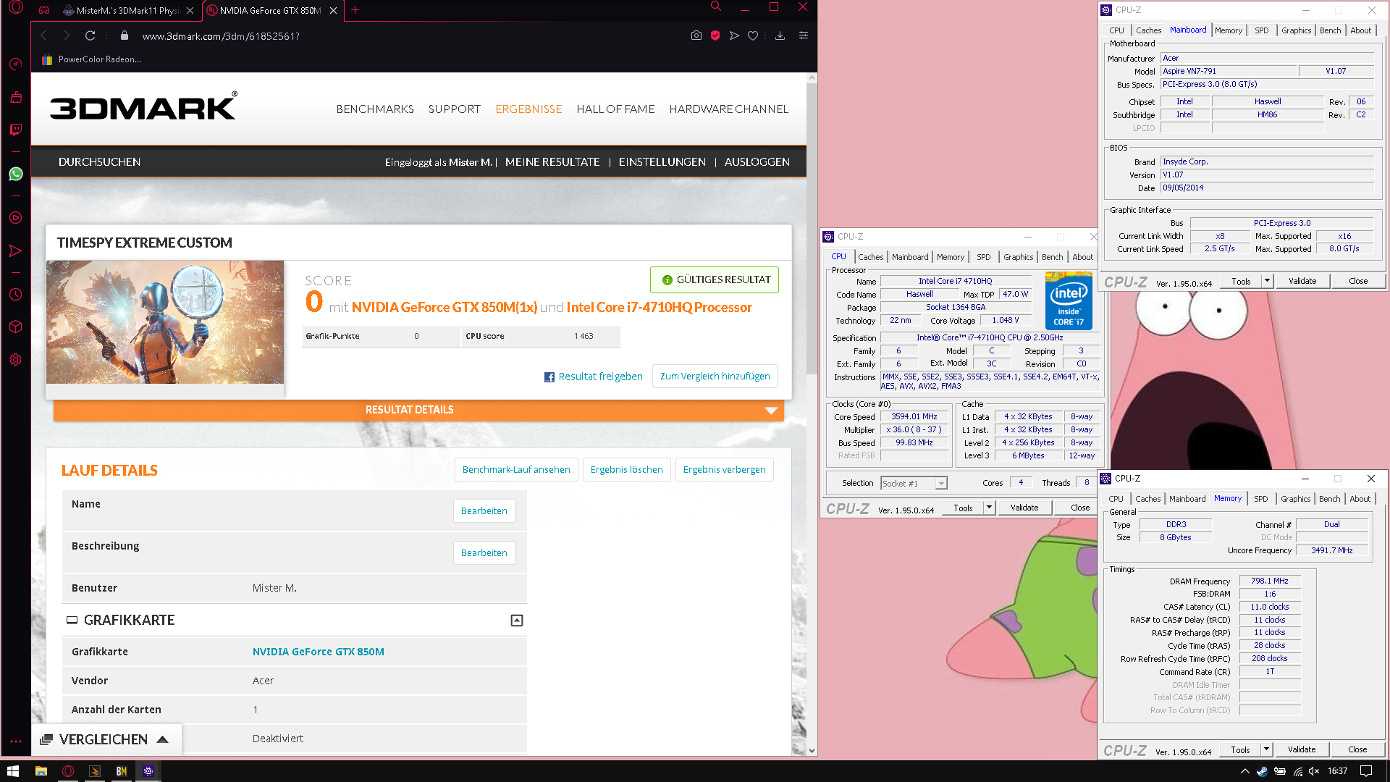Click the Steam tray icon
This screenshot has height=782, width=1390.
[1262, 771]
